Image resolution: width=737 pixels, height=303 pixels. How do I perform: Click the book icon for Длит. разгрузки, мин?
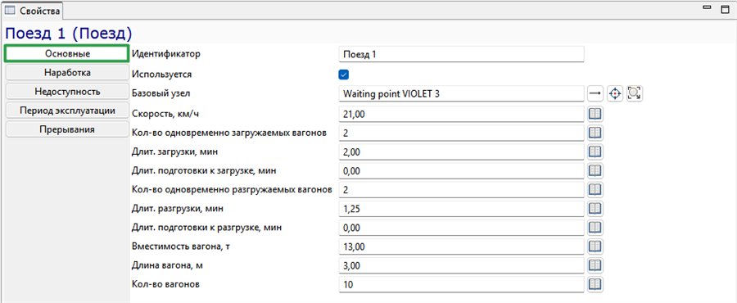[x=595, y=209]
